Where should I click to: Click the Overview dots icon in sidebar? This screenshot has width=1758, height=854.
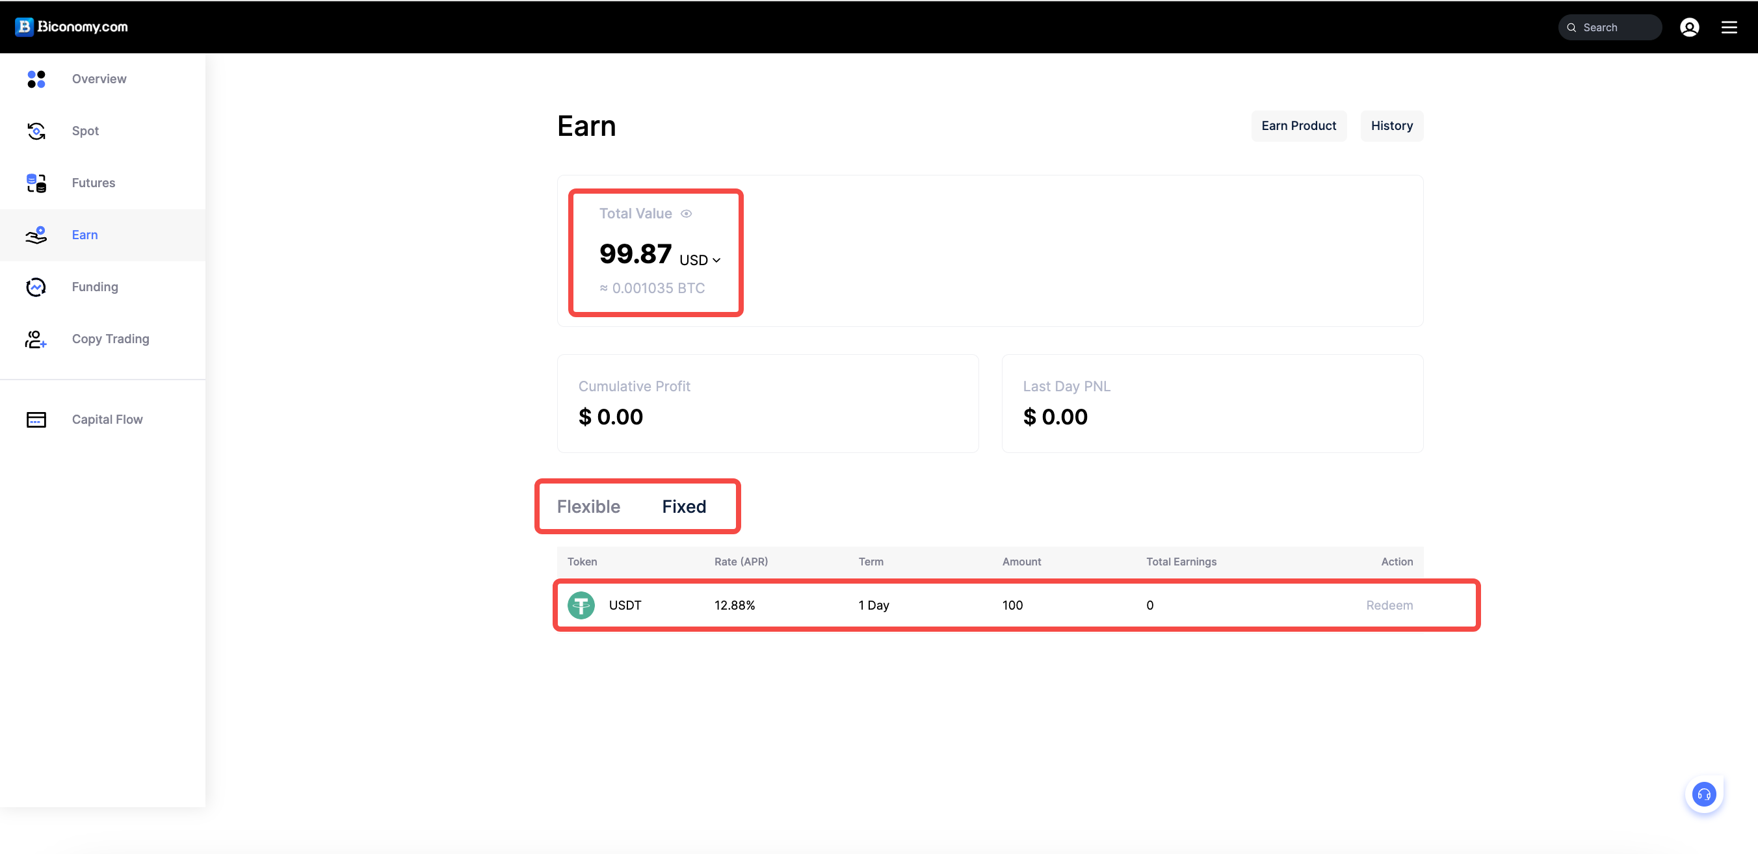36,79
